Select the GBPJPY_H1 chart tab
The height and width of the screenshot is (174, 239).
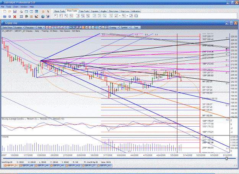105,166
